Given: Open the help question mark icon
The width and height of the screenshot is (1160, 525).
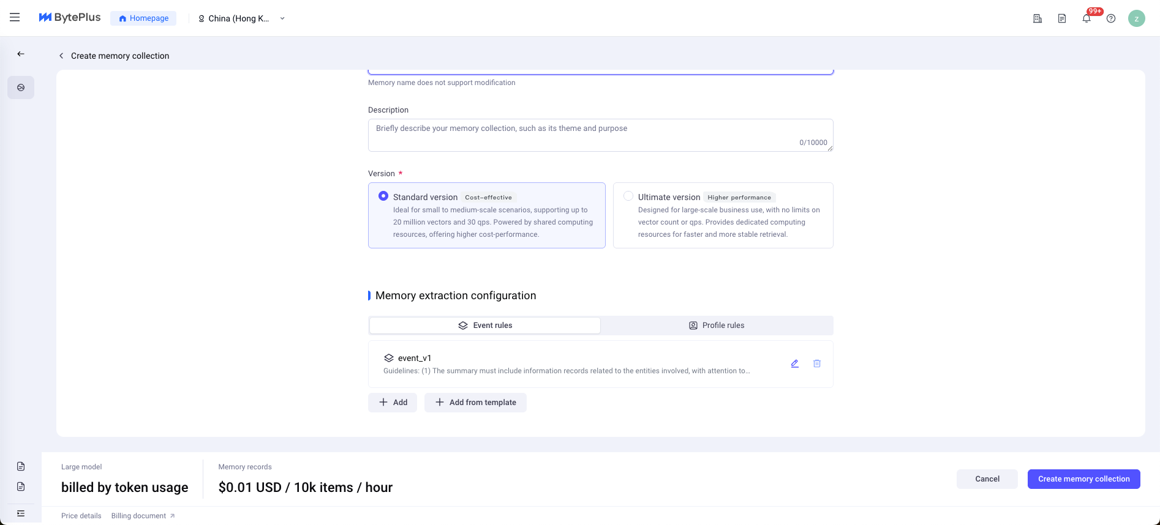Looking at the screenshot, I should (1111, 18).
